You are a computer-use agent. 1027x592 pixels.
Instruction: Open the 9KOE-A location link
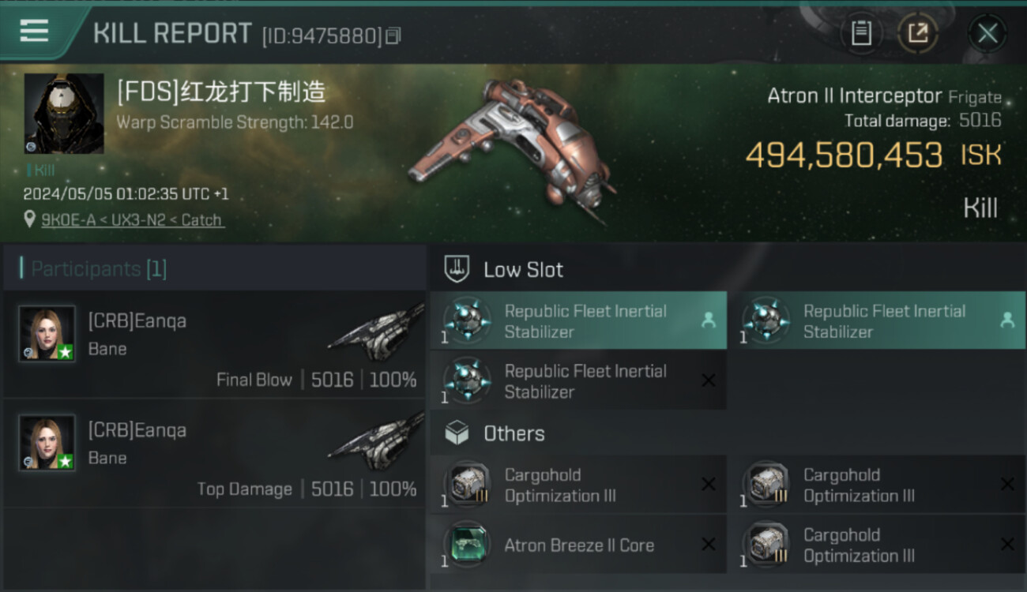coord(132,220)
